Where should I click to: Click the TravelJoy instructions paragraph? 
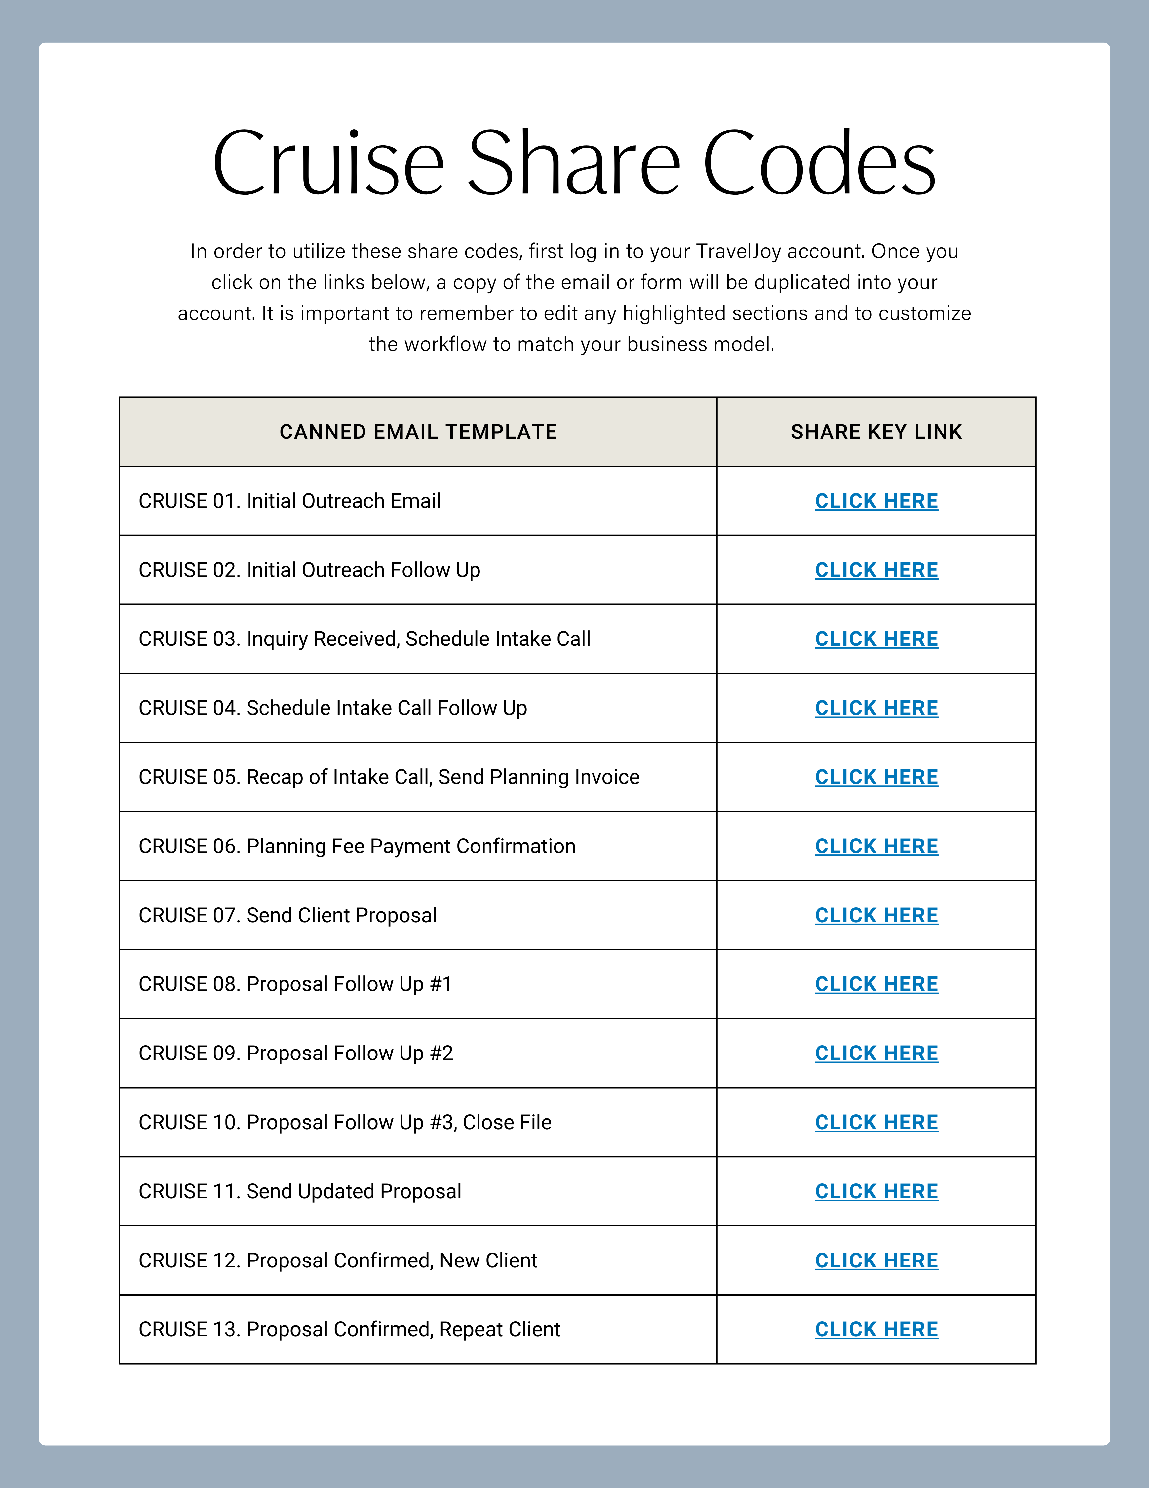tap(574, 298)
